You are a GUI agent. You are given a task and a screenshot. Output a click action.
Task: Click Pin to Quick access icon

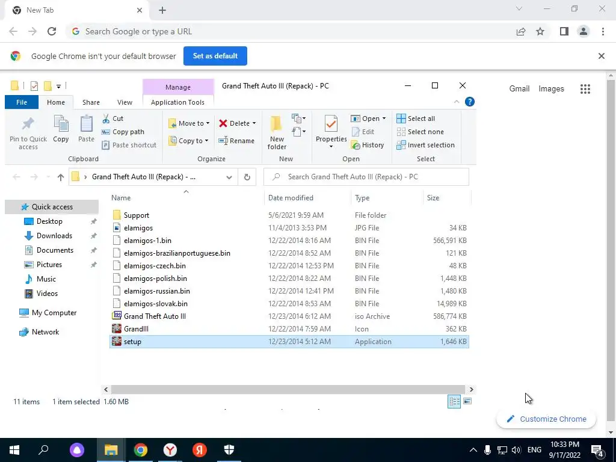(x=28, y=124)
